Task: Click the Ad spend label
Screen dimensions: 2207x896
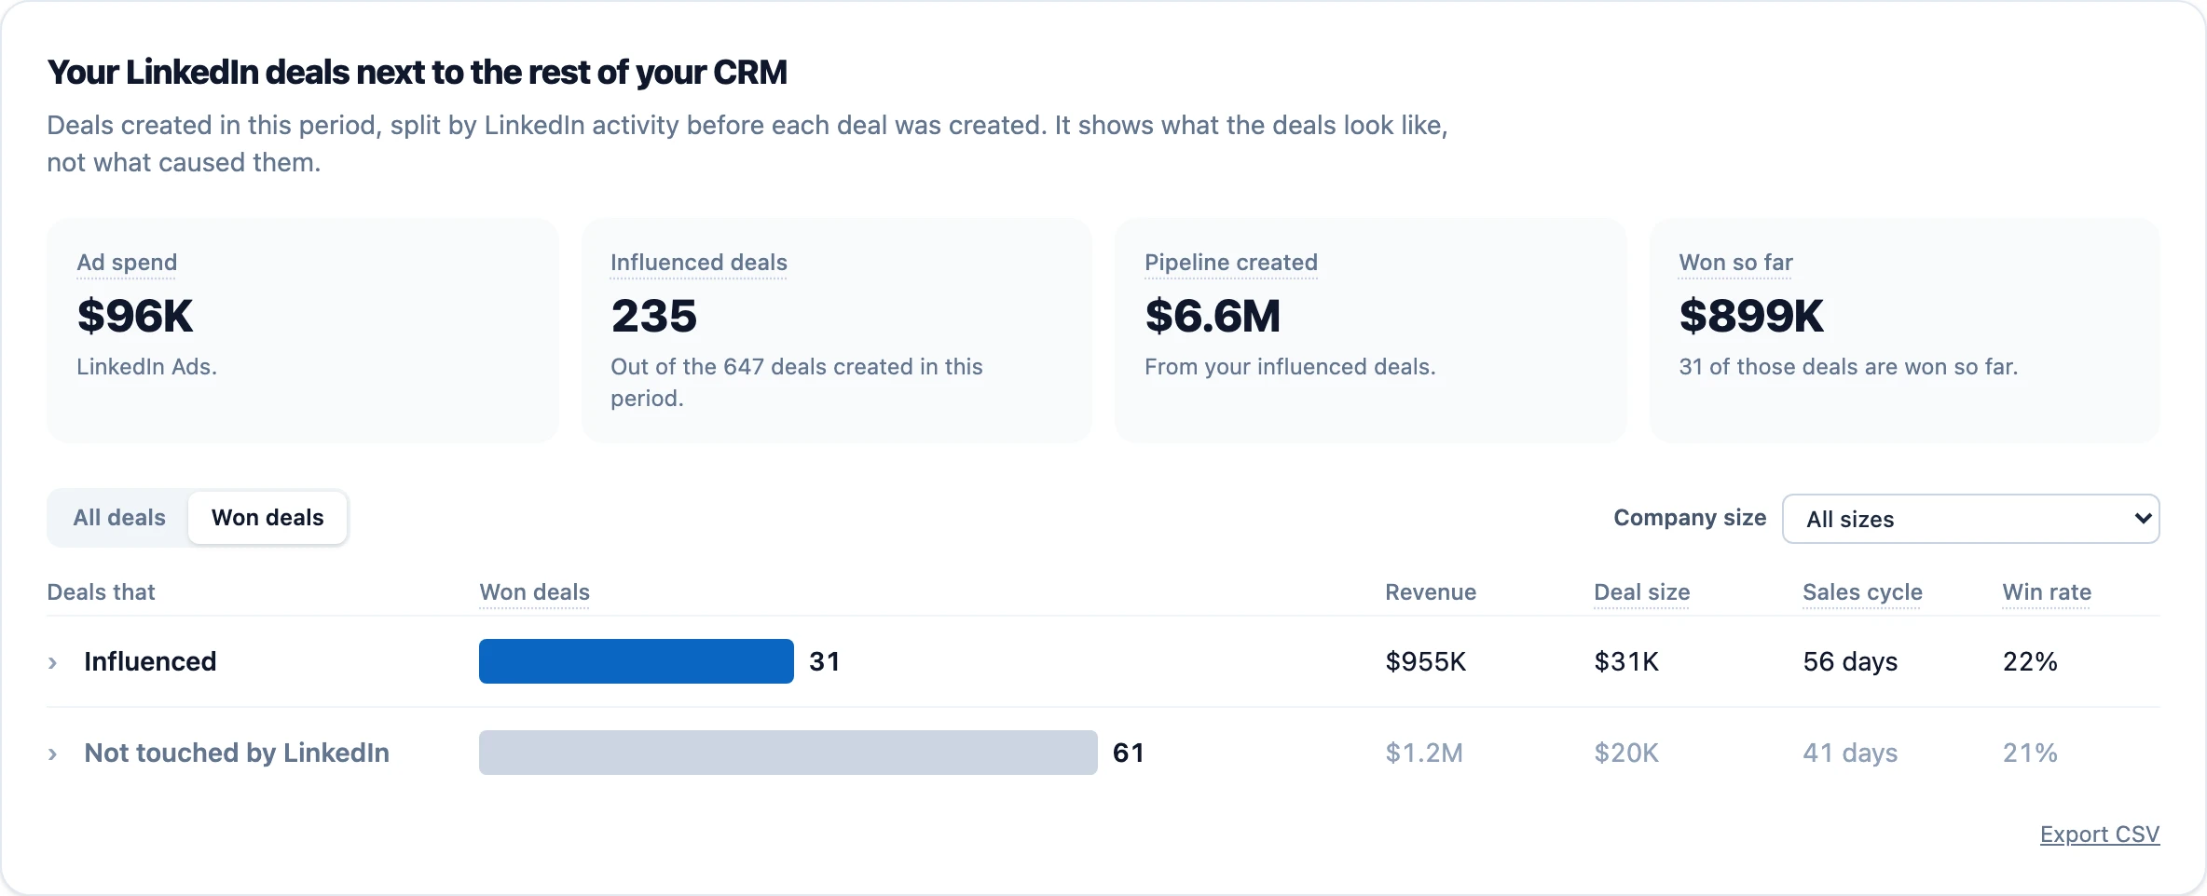Action: click(x=127, y=263)
